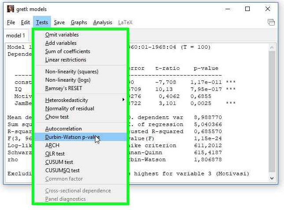The width and height of the screenshot is (284, 210).
Task: Choose Omit variables from Tests menu
Action: [62, 35]
